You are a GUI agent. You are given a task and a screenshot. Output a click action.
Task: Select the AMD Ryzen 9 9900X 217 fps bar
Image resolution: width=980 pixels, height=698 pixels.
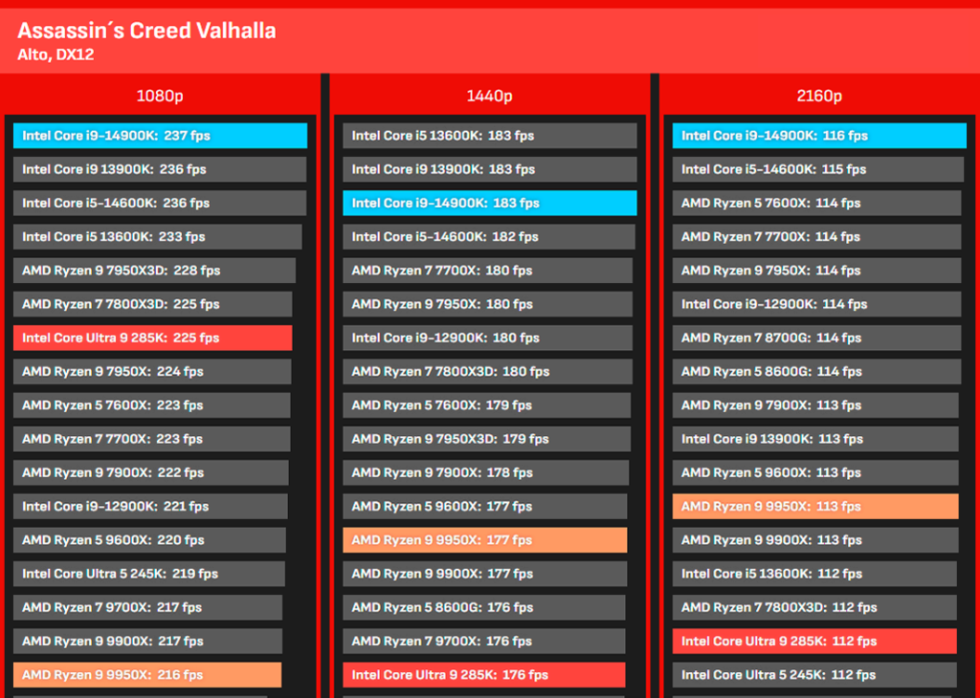click(x=147, y=642)
